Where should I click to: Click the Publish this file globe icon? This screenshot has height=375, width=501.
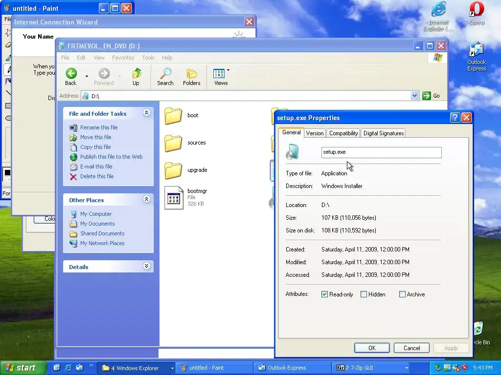73,157
